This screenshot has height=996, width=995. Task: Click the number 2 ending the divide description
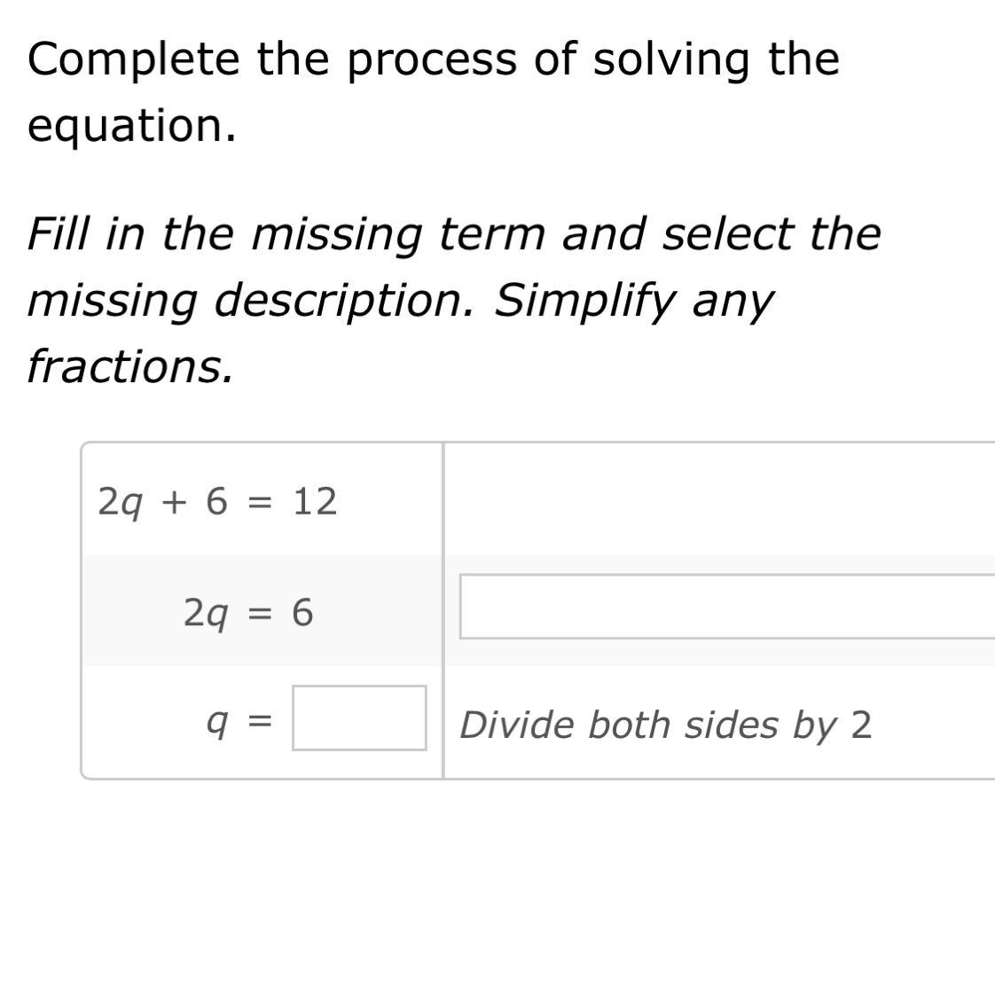861,725
